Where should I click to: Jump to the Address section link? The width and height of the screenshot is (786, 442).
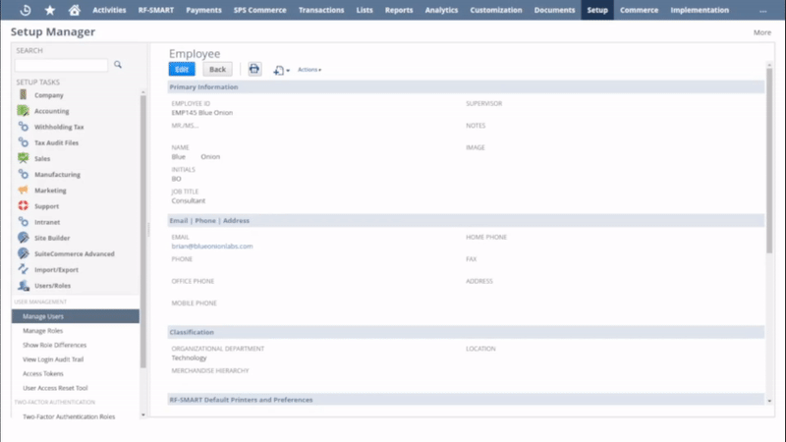pyautogui.click(x=236, y=220)
